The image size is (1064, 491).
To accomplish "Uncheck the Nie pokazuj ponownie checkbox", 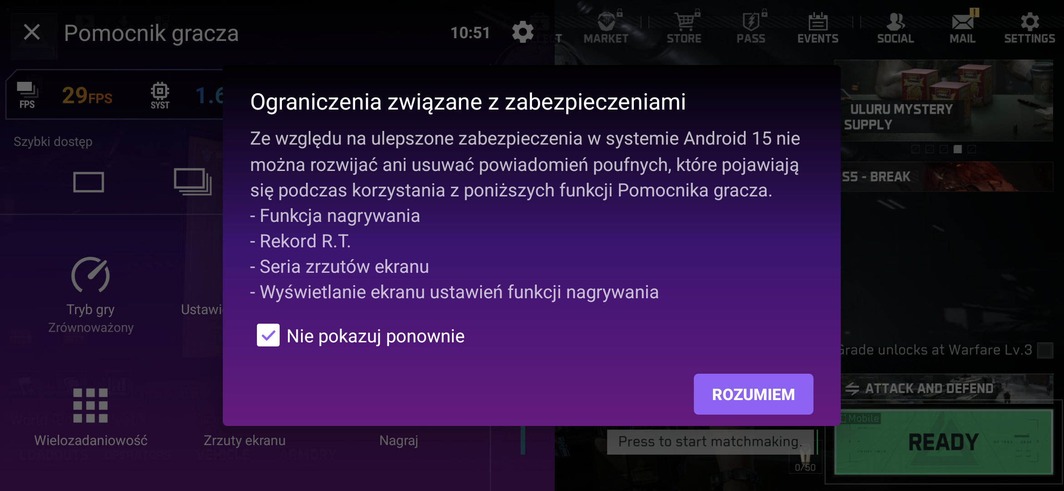I will (x=268, y=336).
